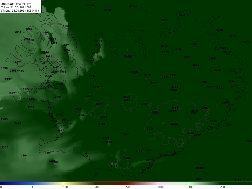Select the map value 2435

89,96
